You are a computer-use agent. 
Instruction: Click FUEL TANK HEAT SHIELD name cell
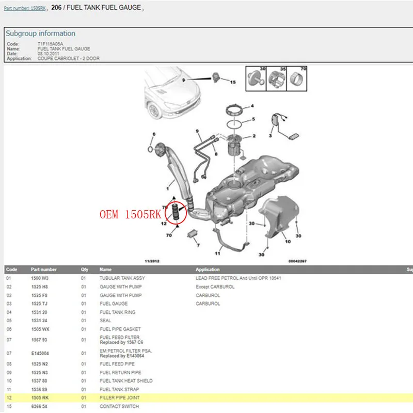(x=126, y=381)
